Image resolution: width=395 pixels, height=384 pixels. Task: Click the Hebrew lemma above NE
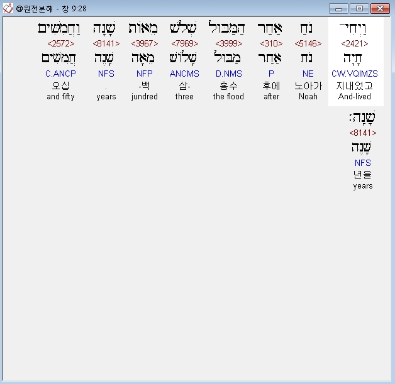[x=306, y=58]
